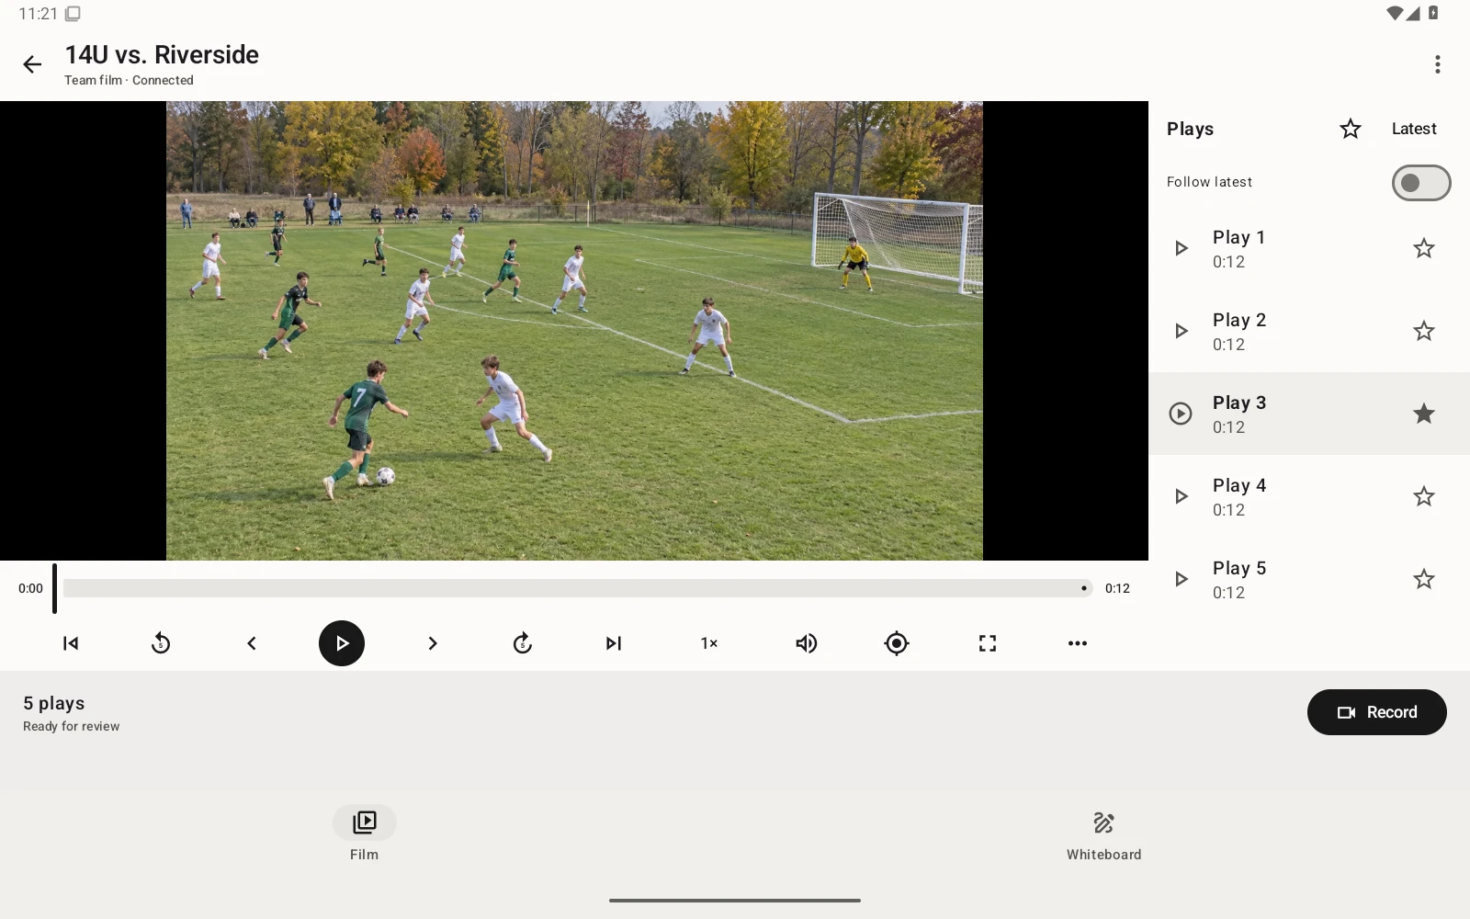Start Play 5 with its play icon
The width and height of the screenshot is (1470, 919).
click(x=1182, y=579)
